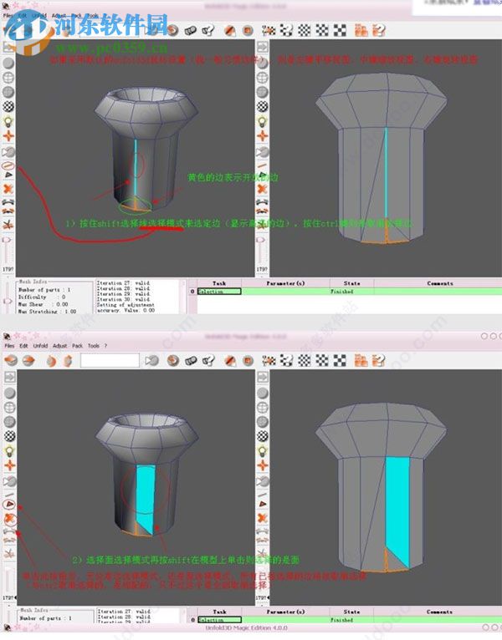Click the fine checker pattern icon, cyan-face window

click(305, 360)
